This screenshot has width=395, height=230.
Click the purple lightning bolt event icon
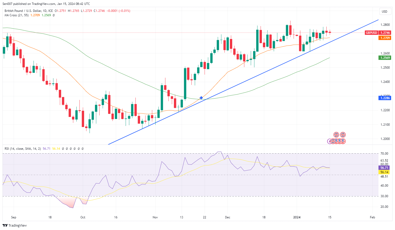point(329,141)
